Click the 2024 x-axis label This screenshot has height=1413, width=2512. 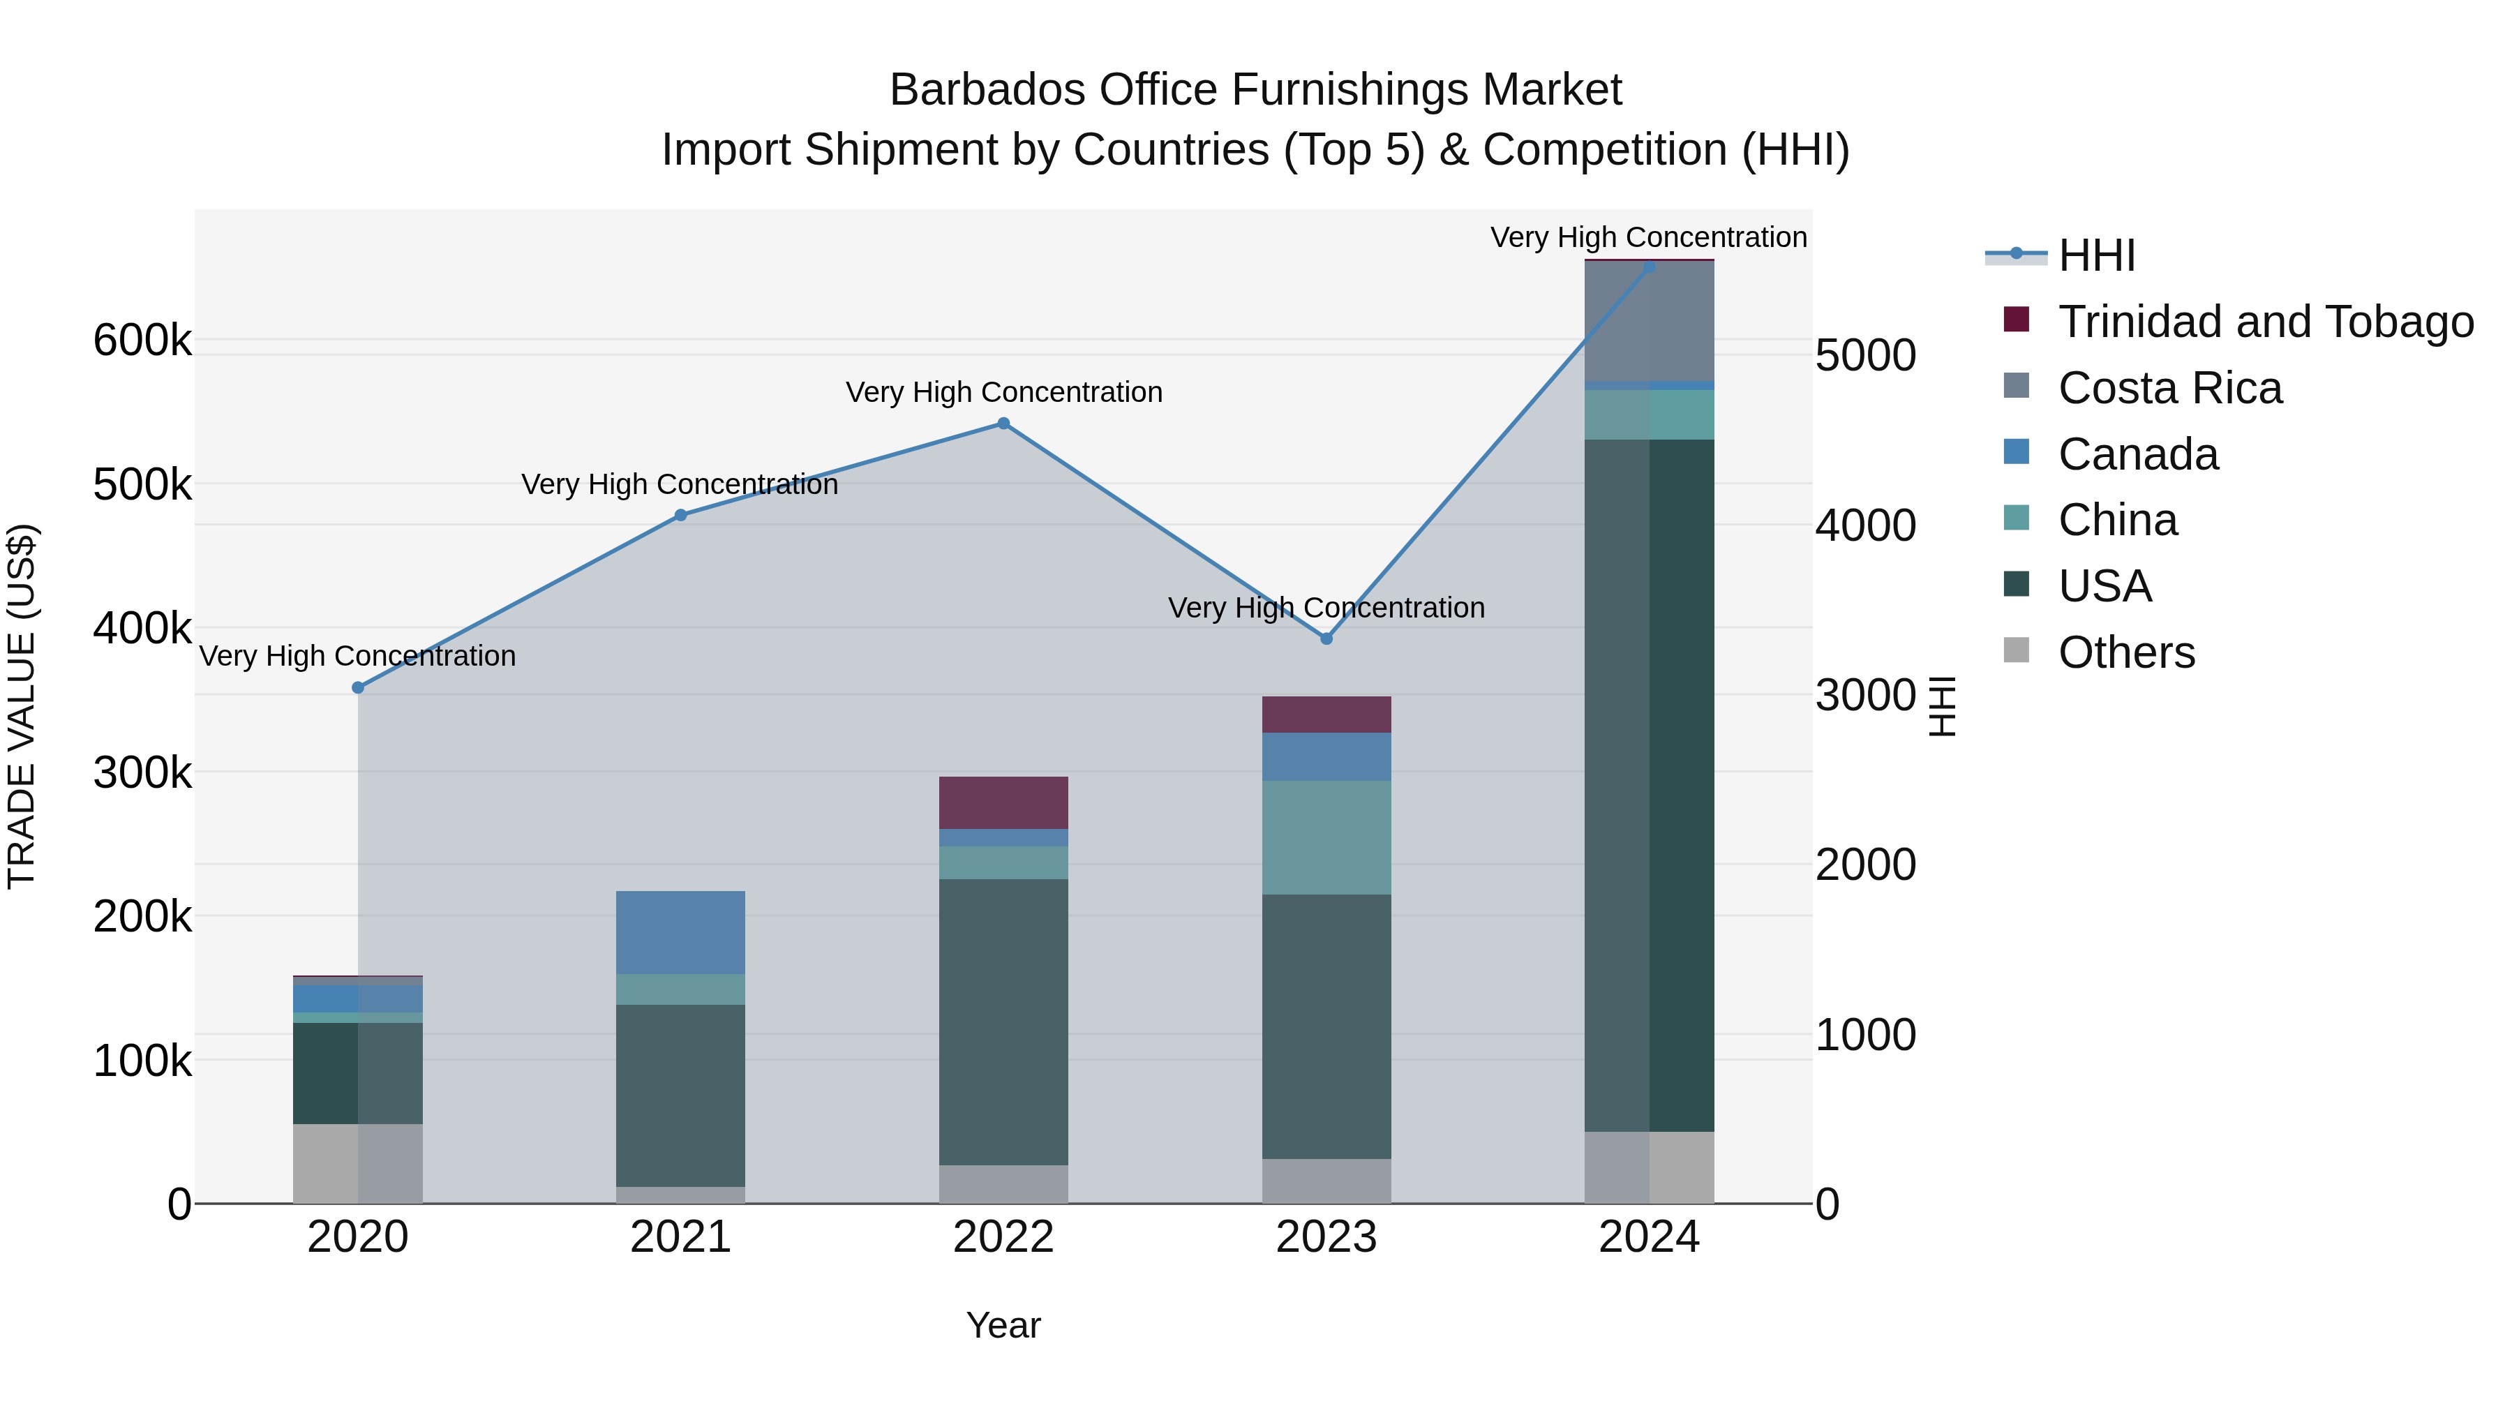1649,1237
